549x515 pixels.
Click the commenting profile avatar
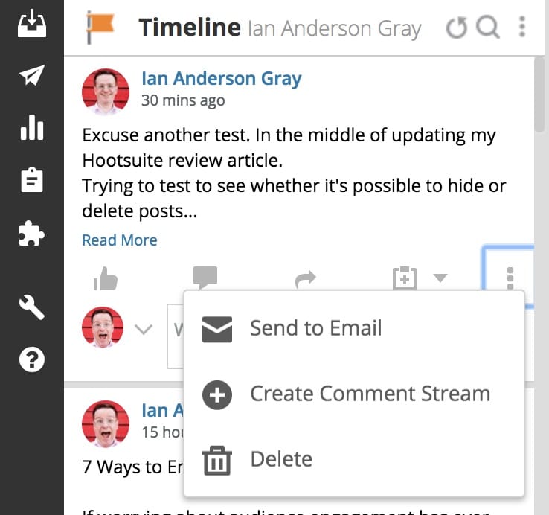[x=103, y=327]
